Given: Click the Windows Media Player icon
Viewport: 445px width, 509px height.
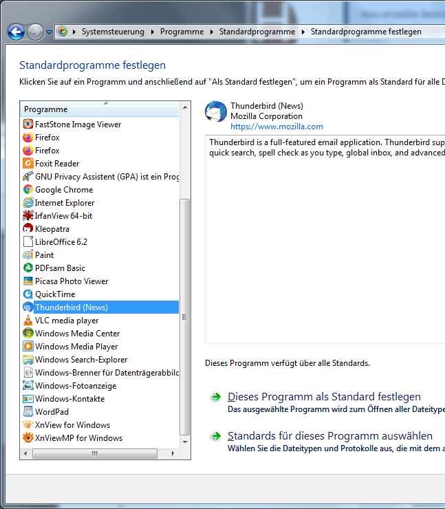Looking at the screenshot, I should [28, 347].
